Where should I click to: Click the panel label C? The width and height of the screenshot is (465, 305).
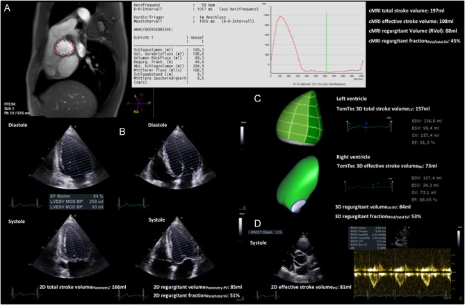pyautogui.click(x=258, y=99)
